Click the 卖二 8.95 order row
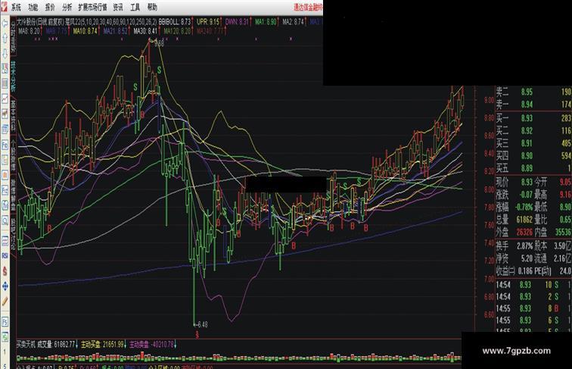This screenshot has height=369, width=572. [533, 92]
